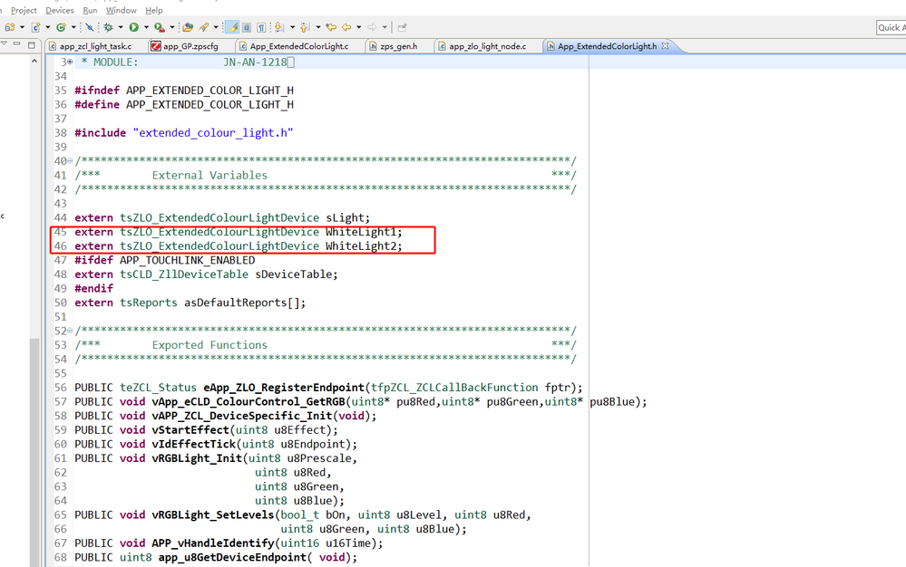906x567 pixels.
Task: Open the Run menu
Action: point(90,10)
